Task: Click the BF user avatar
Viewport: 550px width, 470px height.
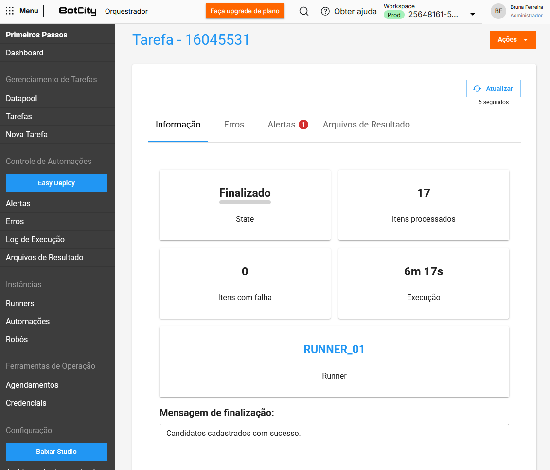Action: 498,11
